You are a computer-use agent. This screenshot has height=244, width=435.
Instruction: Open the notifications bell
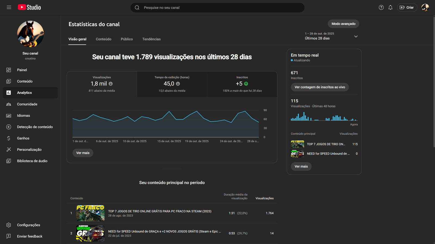point(390,8)
